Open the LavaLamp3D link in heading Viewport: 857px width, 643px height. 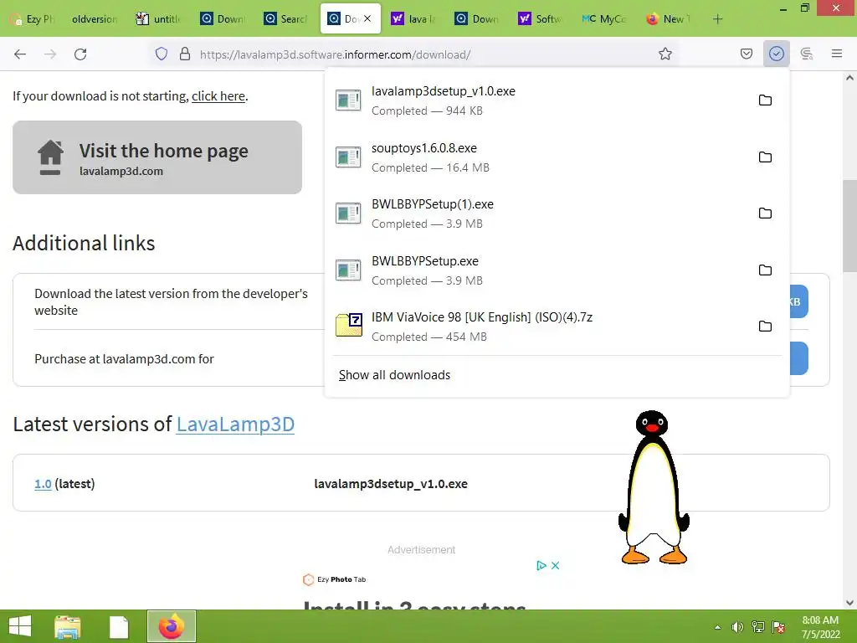tap(235, 424)
